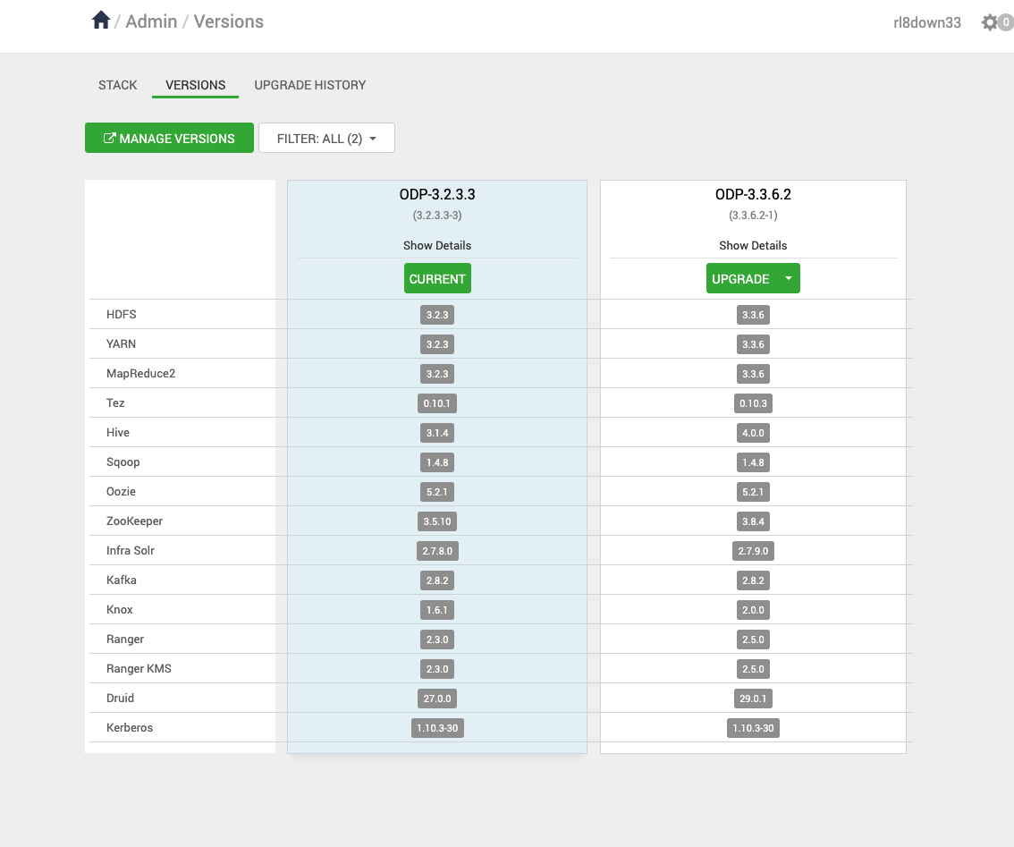Select the ZooKeeper service row label
Image resolution: width=1014 pixels, height=847 pixels.
pyautogui.click(x=134, y=521)
